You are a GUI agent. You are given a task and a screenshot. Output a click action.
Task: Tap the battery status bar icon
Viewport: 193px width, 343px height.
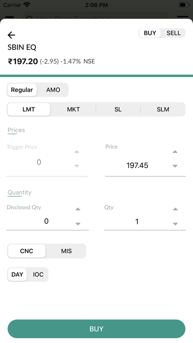point(185,5)
